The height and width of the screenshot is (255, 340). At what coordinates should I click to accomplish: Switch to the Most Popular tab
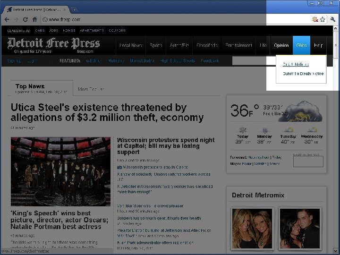click(91, 89)
